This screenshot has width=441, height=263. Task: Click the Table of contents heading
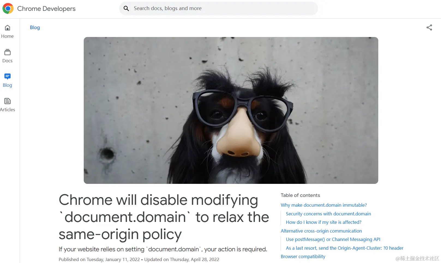click(x=300, y=195)
